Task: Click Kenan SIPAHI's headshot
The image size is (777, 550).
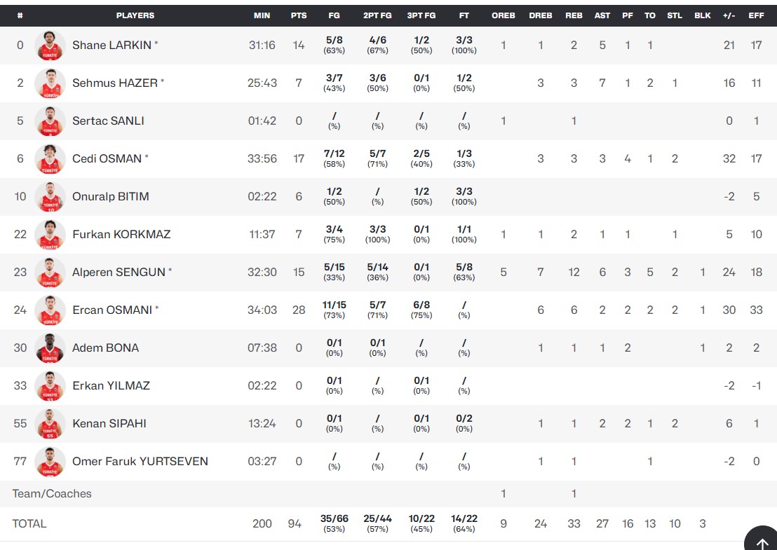Action: 50,423
